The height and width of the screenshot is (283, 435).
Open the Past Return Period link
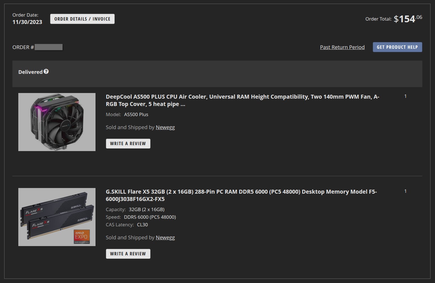click(x=342, y=47)
